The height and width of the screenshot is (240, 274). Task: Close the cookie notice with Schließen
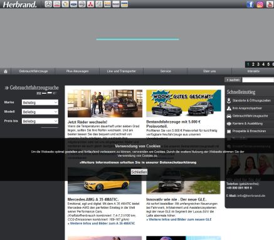click(x=139, y=172)
